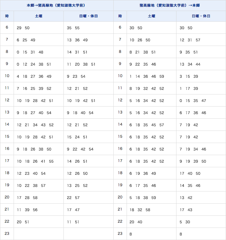Select 土曜 column header under 猪高緑地→本郷
The width and height of the screenshot is (226, 240).
click(x=152, y=16)
